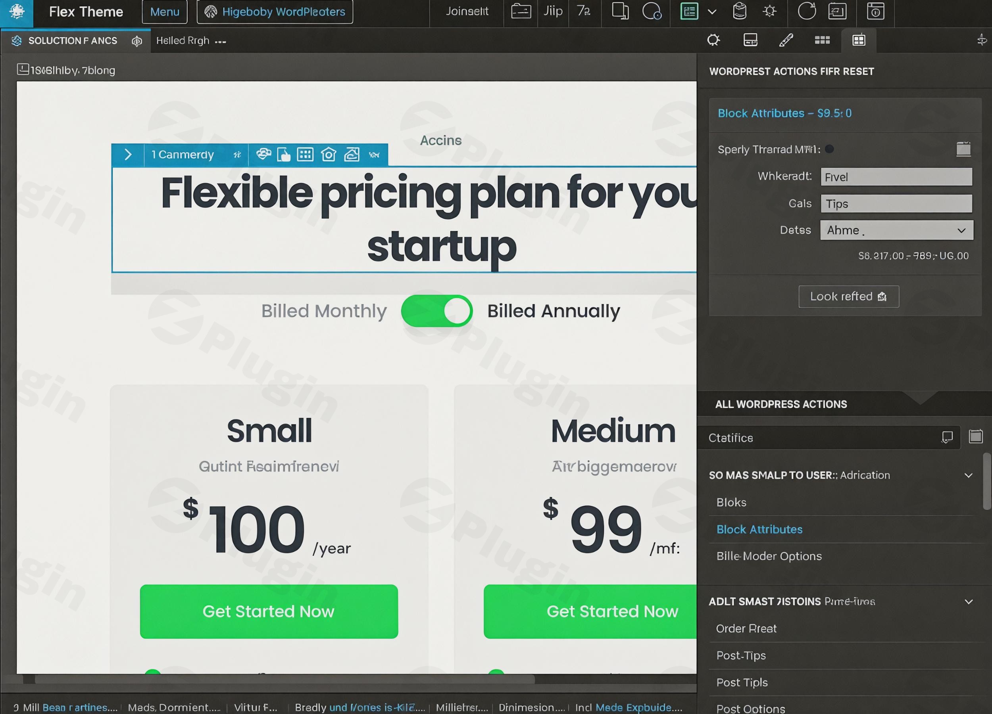Viewport: 992px width, 714px height.
Task: Click the Block Attributes panel title link
Action: pos(785,113)
